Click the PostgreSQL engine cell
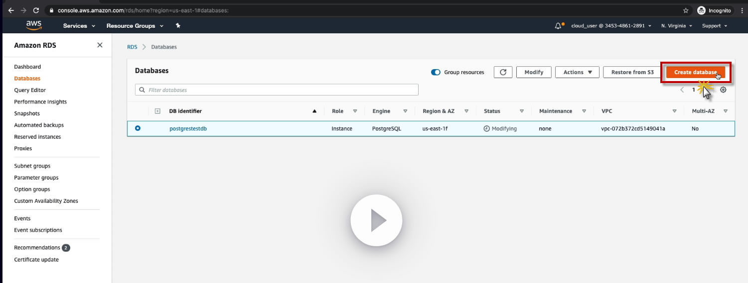This screenshot has height=283, width=748. tap(387, 128)
